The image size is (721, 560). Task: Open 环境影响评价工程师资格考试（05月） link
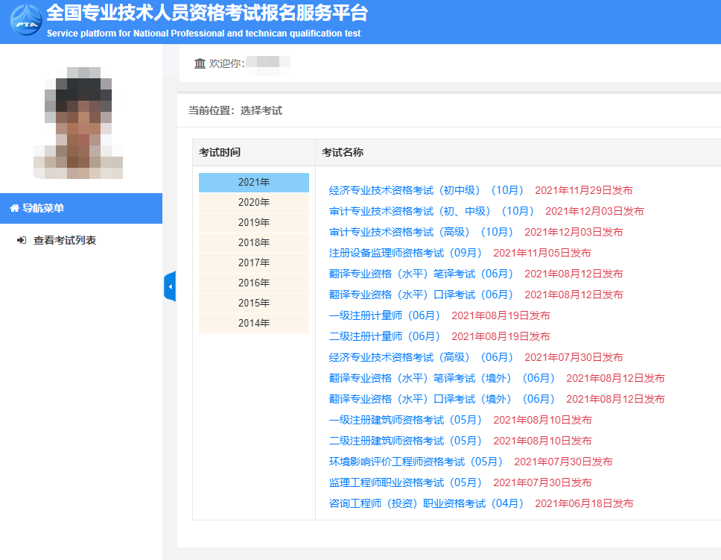pos(416,462)
